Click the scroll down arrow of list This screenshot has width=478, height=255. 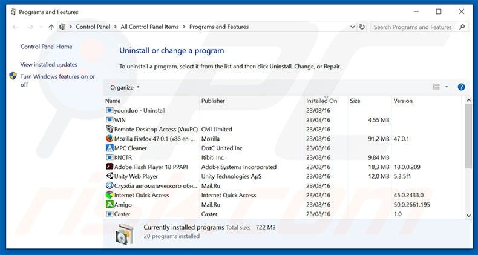click(468, 216)
